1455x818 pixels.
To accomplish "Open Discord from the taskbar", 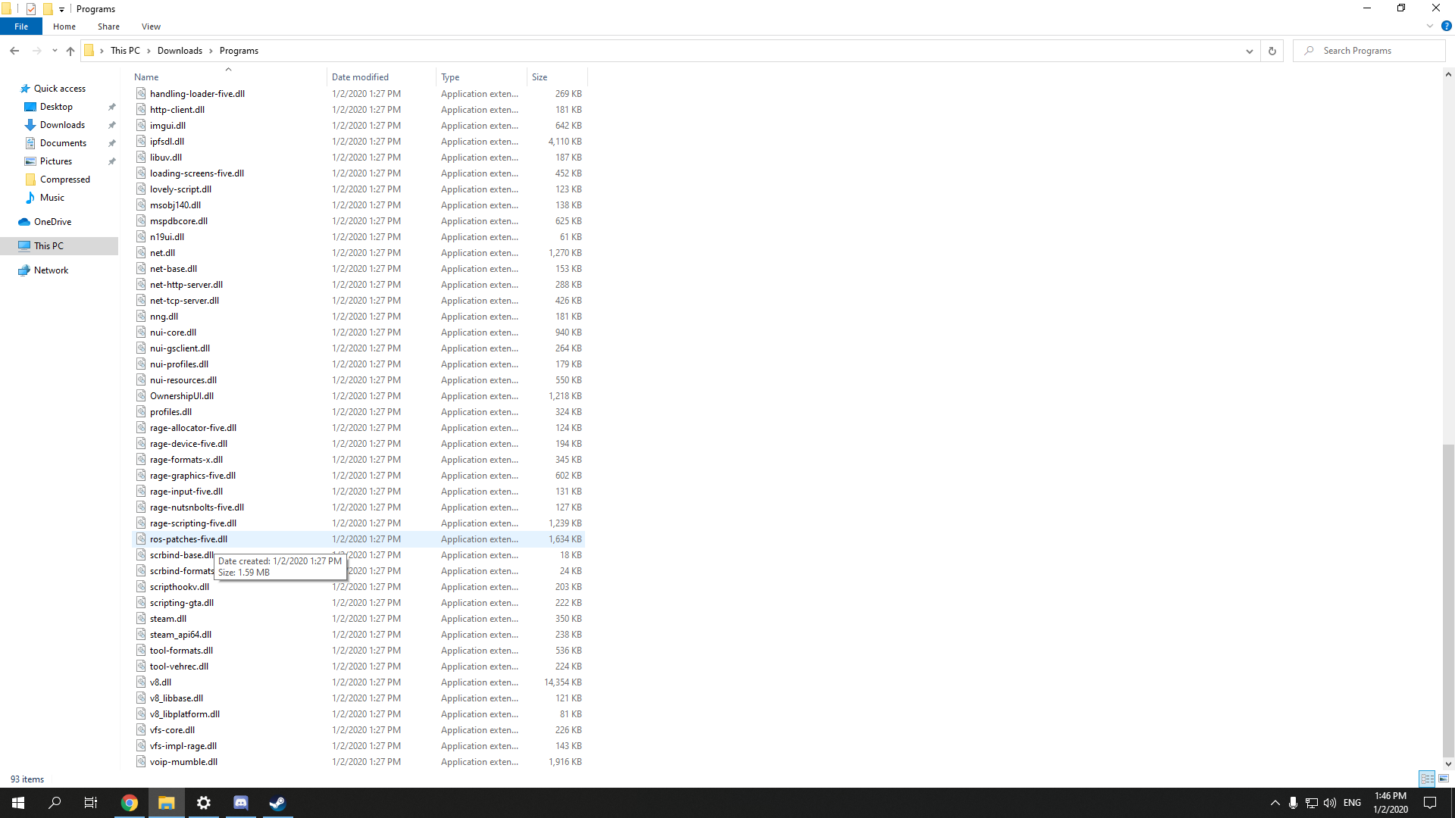I will pyautogui.click(x=241, y=803).
